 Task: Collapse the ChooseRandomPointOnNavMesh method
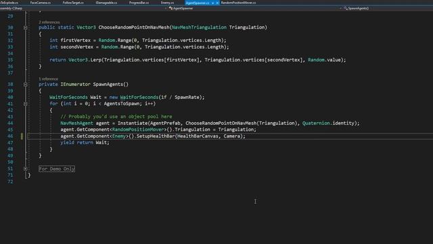26,28
